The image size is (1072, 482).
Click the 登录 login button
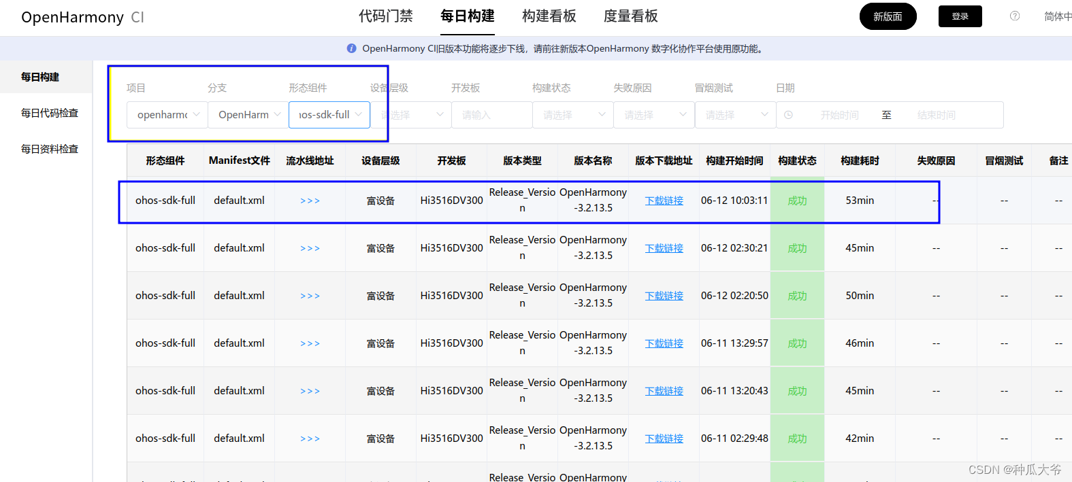[x=960, y=16]
